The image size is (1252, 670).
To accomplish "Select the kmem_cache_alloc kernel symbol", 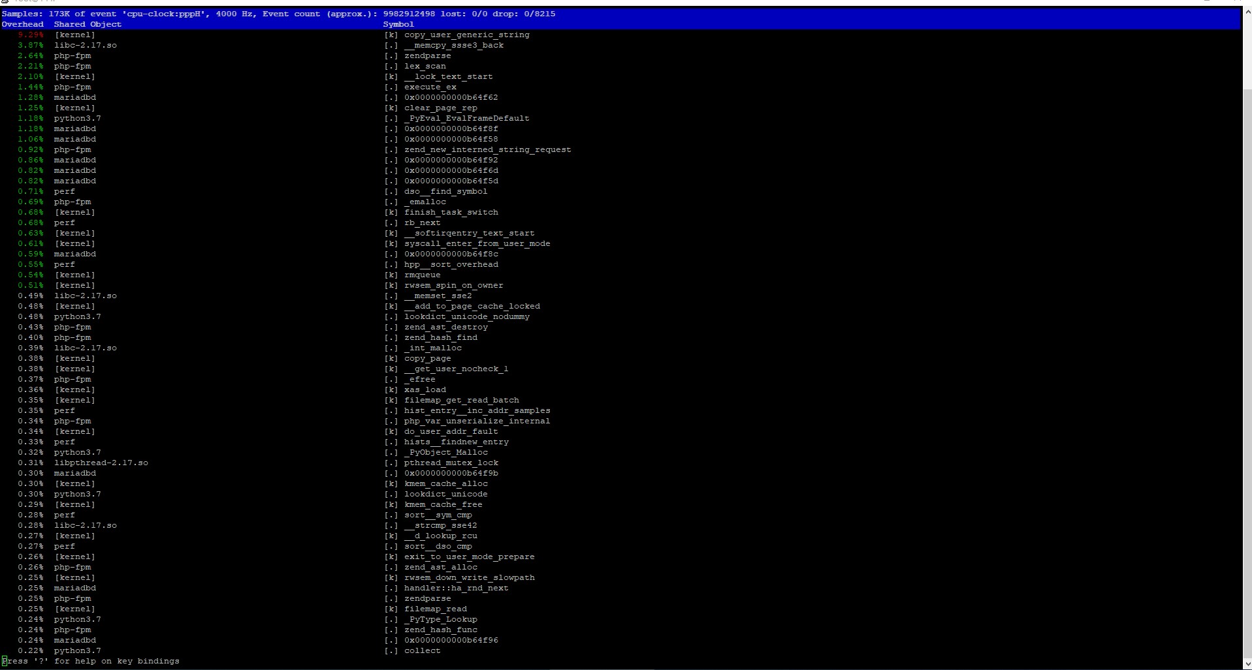I will (446, 483).
